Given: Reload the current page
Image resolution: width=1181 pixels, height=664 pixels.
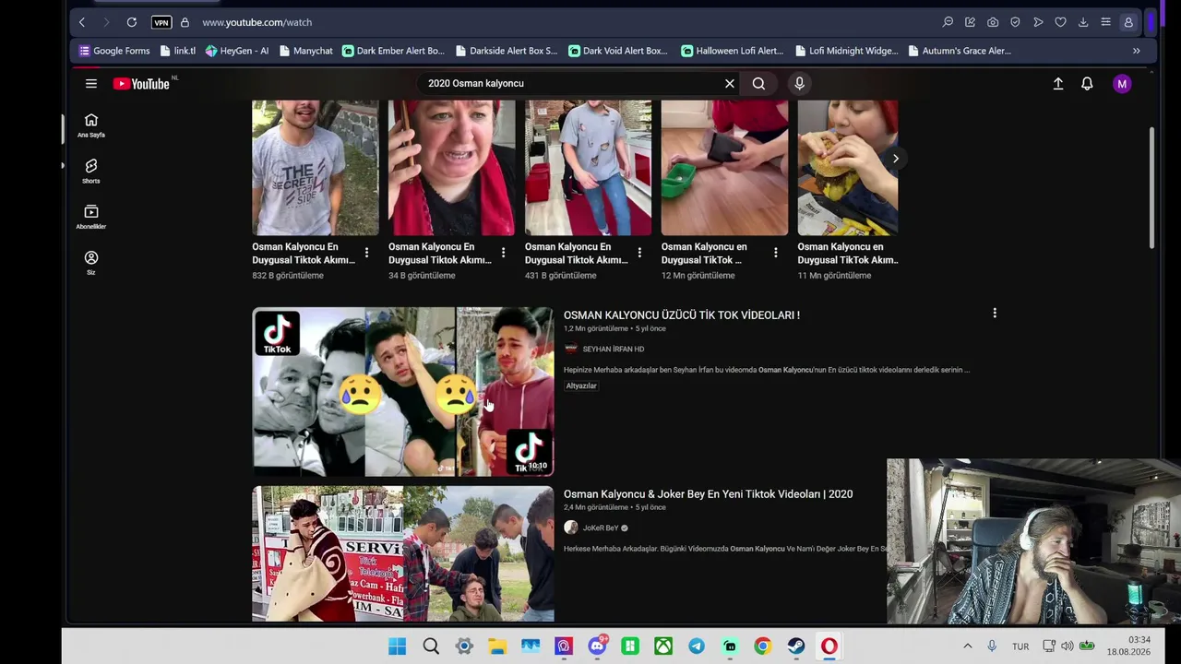Looking at the screenshot, I should click(132, 22).
